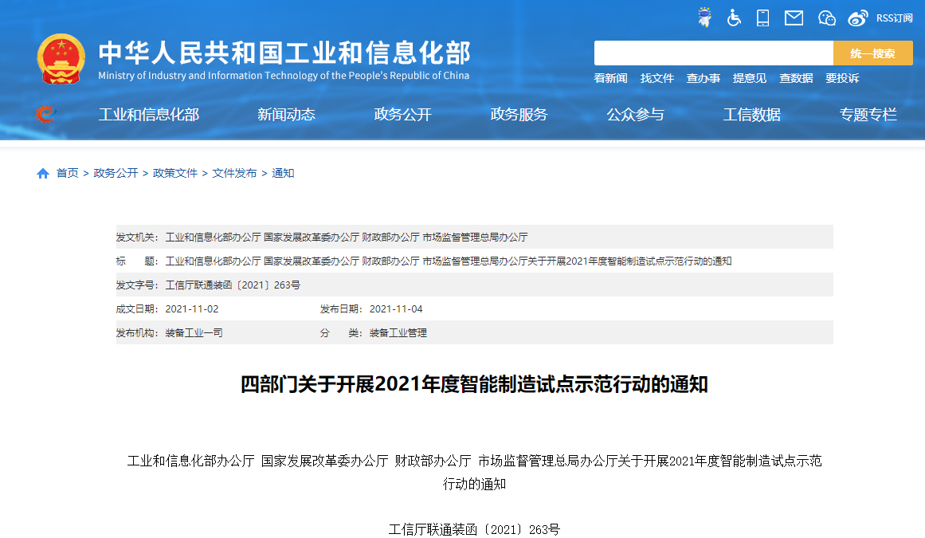Click the wheelchair accessibility icon
Viewport: 925px width, 538px height.
pos(734,18)
